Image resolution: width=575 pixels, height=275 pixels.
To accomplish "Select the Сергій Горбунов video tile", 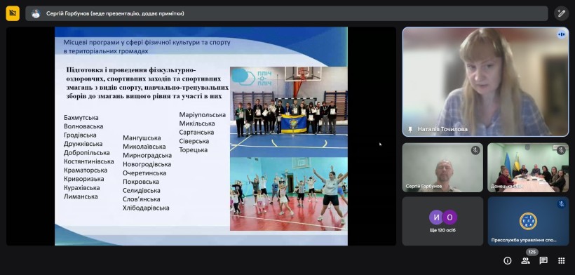I will pos(442,168).
